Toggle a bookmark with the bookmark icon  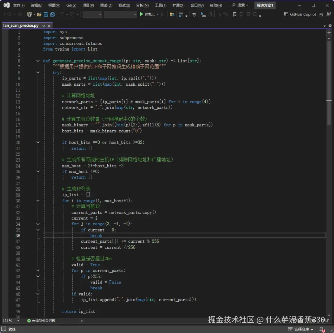[x=235, y=14]
